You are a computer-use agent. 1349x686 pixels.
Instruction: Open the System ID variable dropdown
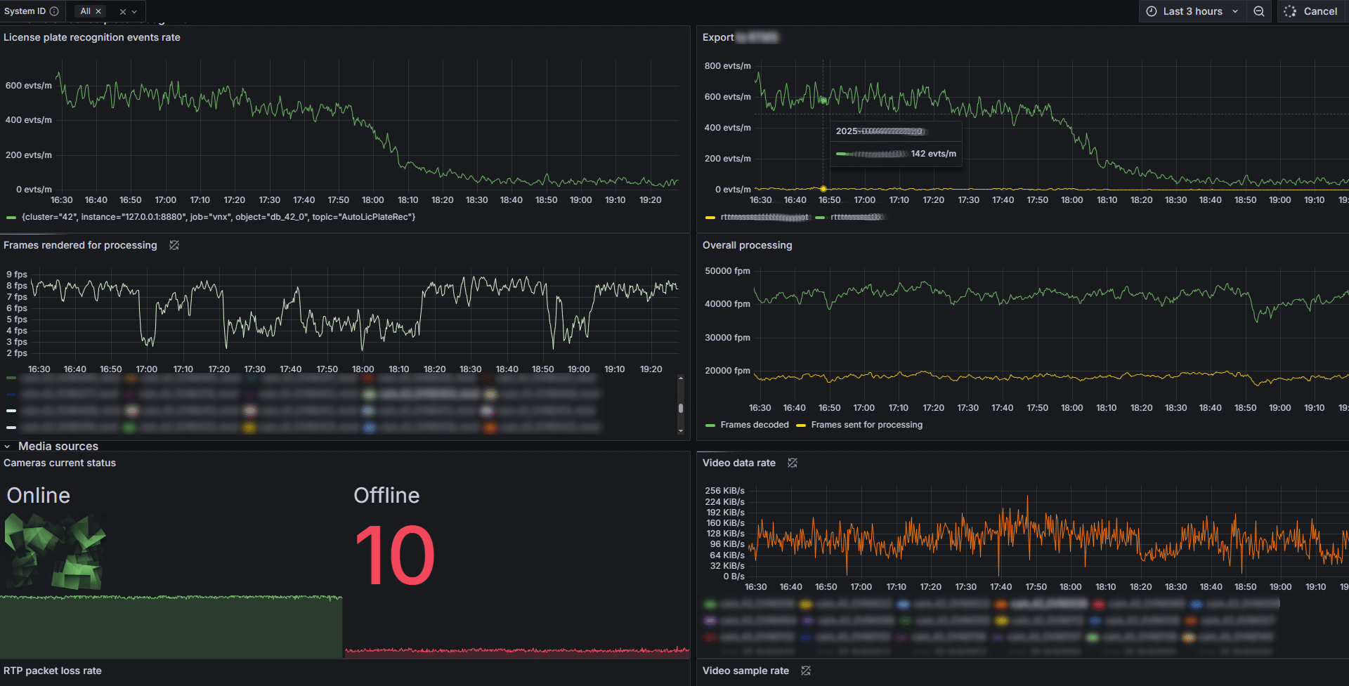[x=134, y=12]
